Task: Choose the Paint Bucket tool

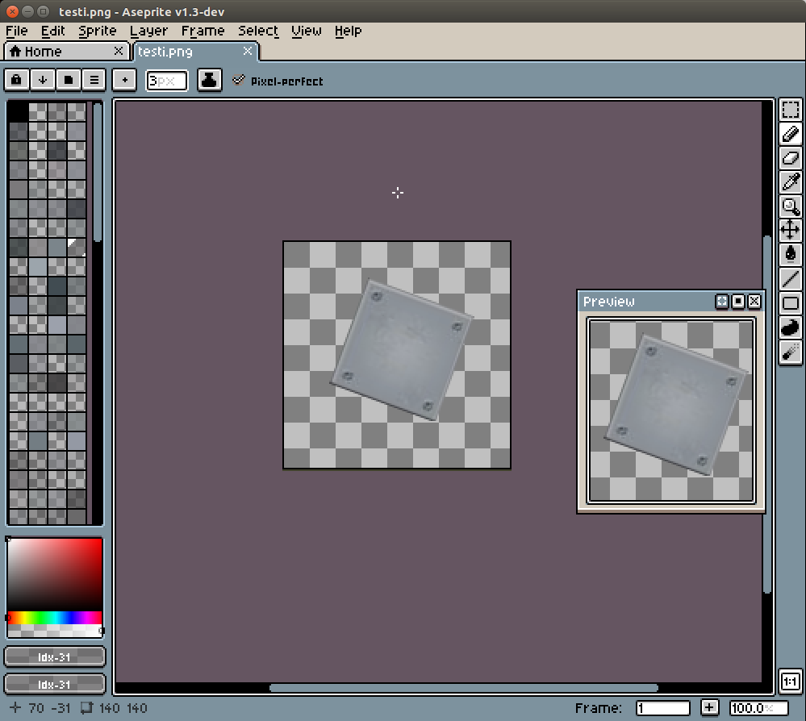Action: 791,255
